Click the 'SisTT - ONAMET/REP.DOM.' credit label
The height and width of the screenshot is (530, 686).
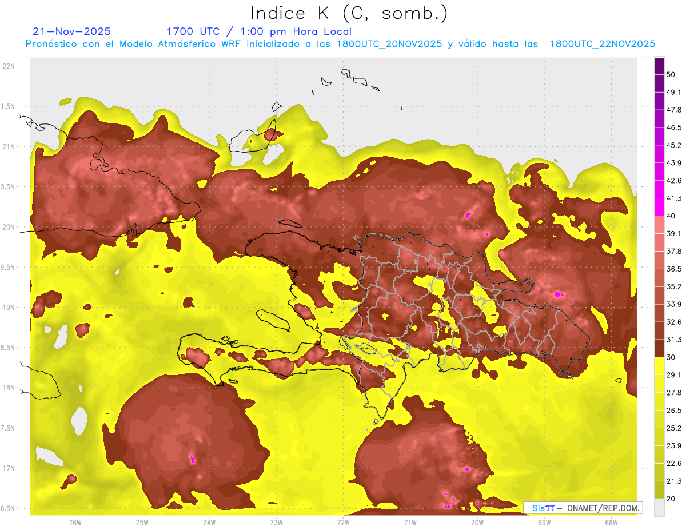coord(583,508)
